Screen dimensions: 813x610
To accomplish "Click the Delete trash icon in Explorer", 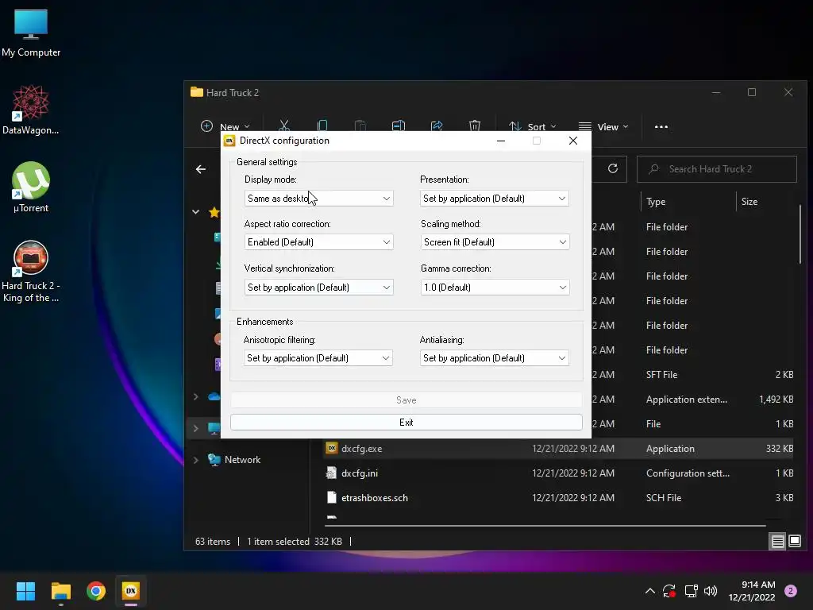I will [475, 126].
